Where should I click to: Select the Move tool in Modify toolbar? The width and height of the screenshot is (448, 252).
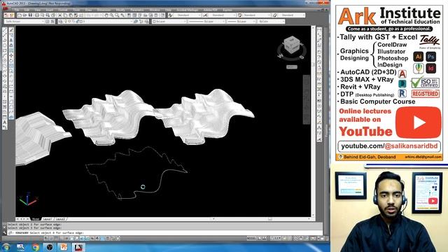pos(11,55)
